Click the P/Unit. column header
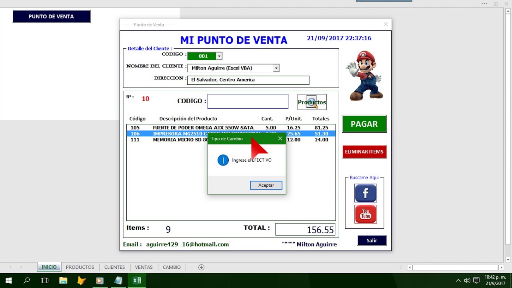512x288 pixels. tap(294, 119)
